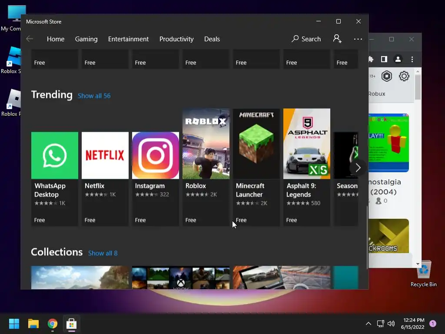Show hidden system tray icons

tap(369, 324)
